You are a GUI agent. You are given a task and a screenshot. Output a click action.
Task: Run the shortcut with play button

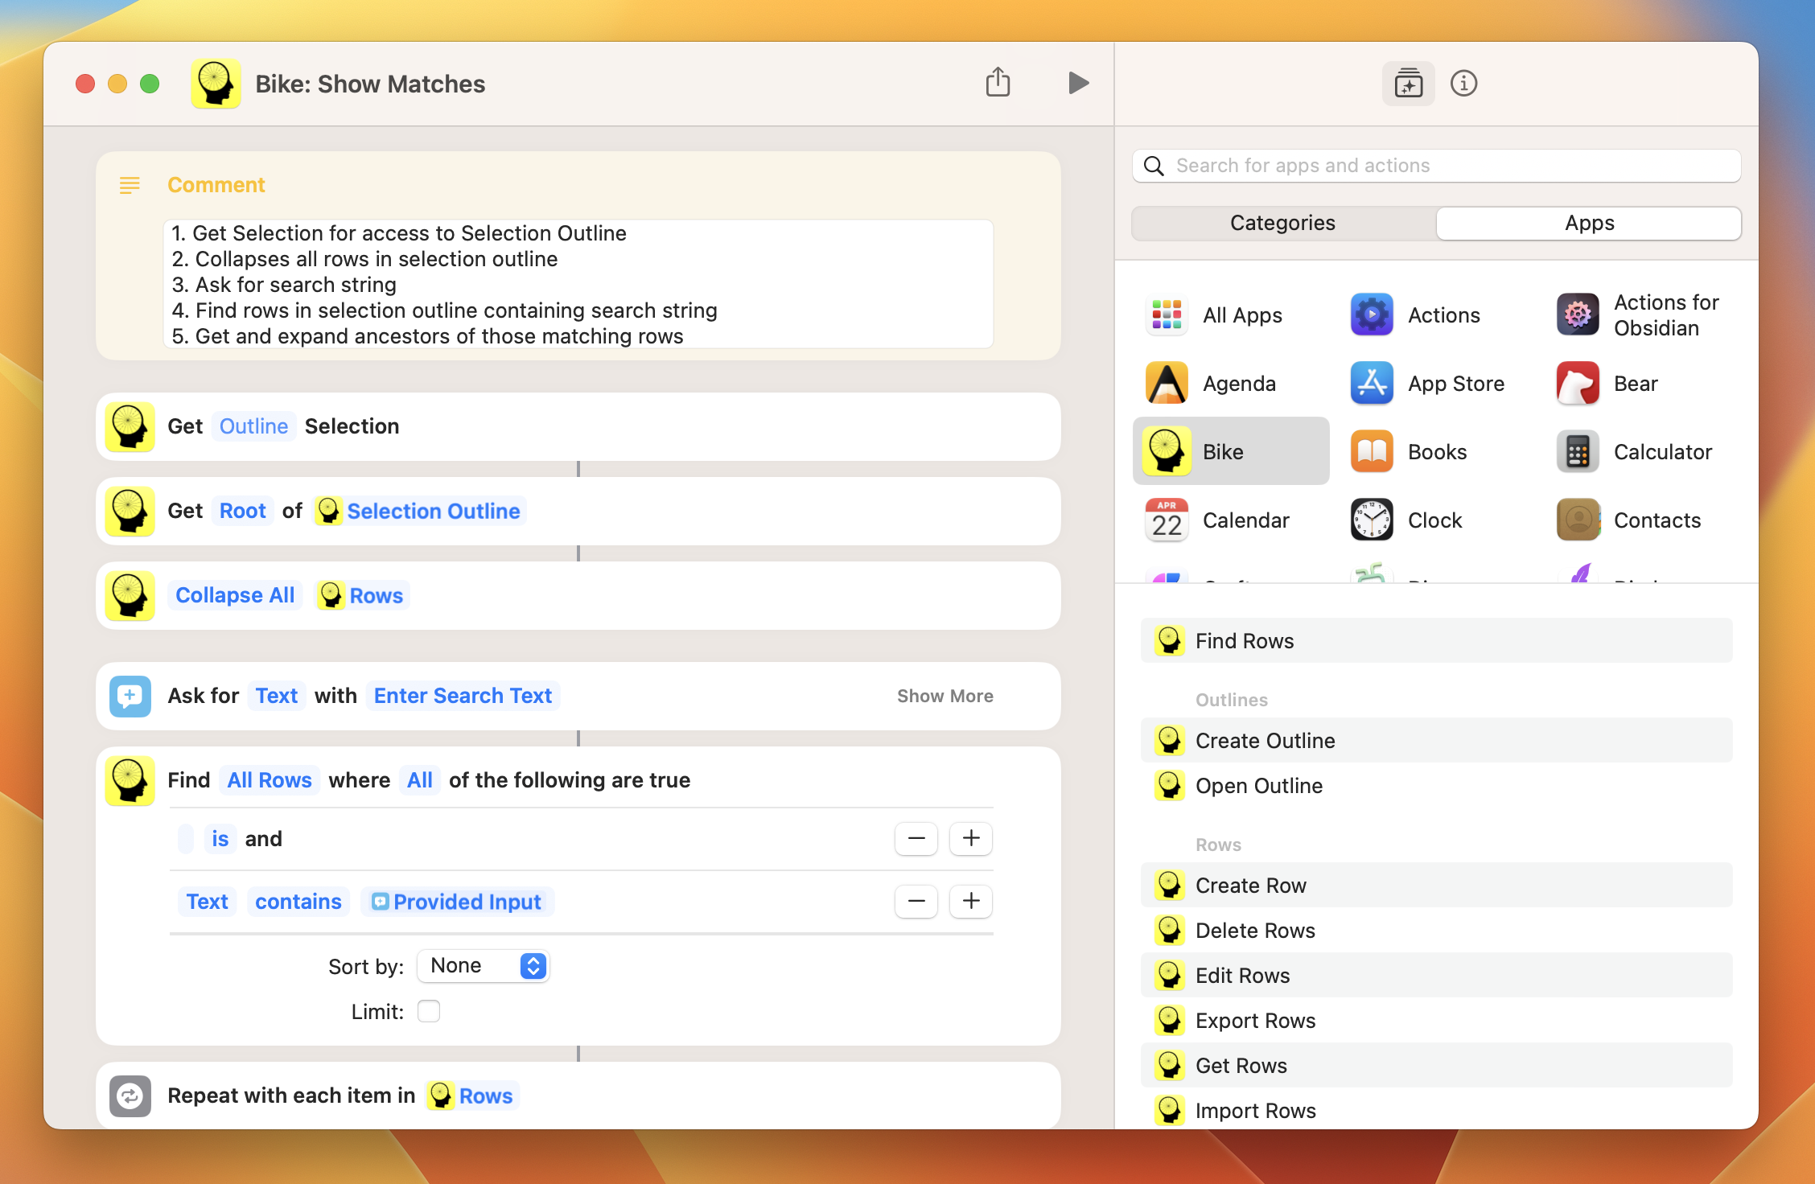click(x=1078, y=83)
